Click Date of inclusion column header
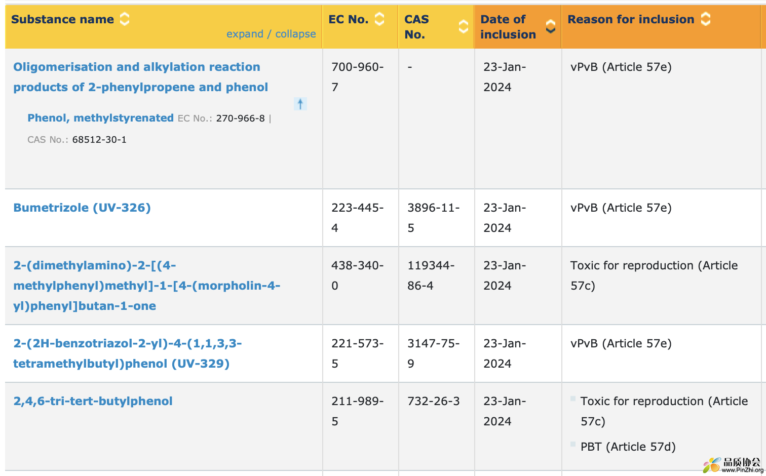The height and width of the screenshot is (476, 766). pyautogui.click(x=508, y=26)
